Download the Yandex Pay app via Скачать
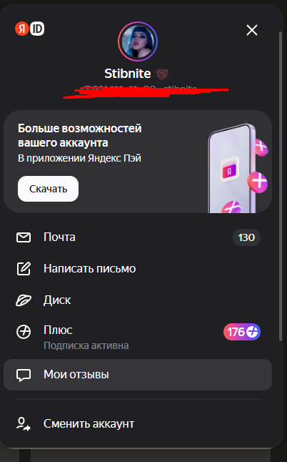This screenshot has width=287, height=462. click(49, 189)
